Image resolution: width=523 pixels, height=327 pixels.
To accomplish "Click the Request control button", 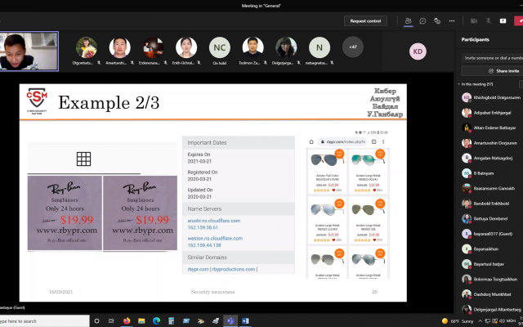I will click(365, 20).
